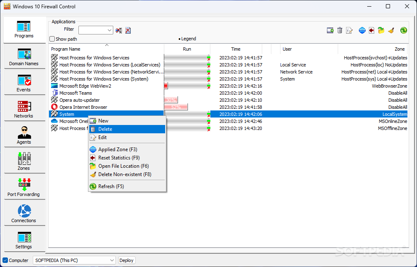
Task: Click the Microsoft Edge WebView2 red run bar
Action: click(x=166, y=86)
